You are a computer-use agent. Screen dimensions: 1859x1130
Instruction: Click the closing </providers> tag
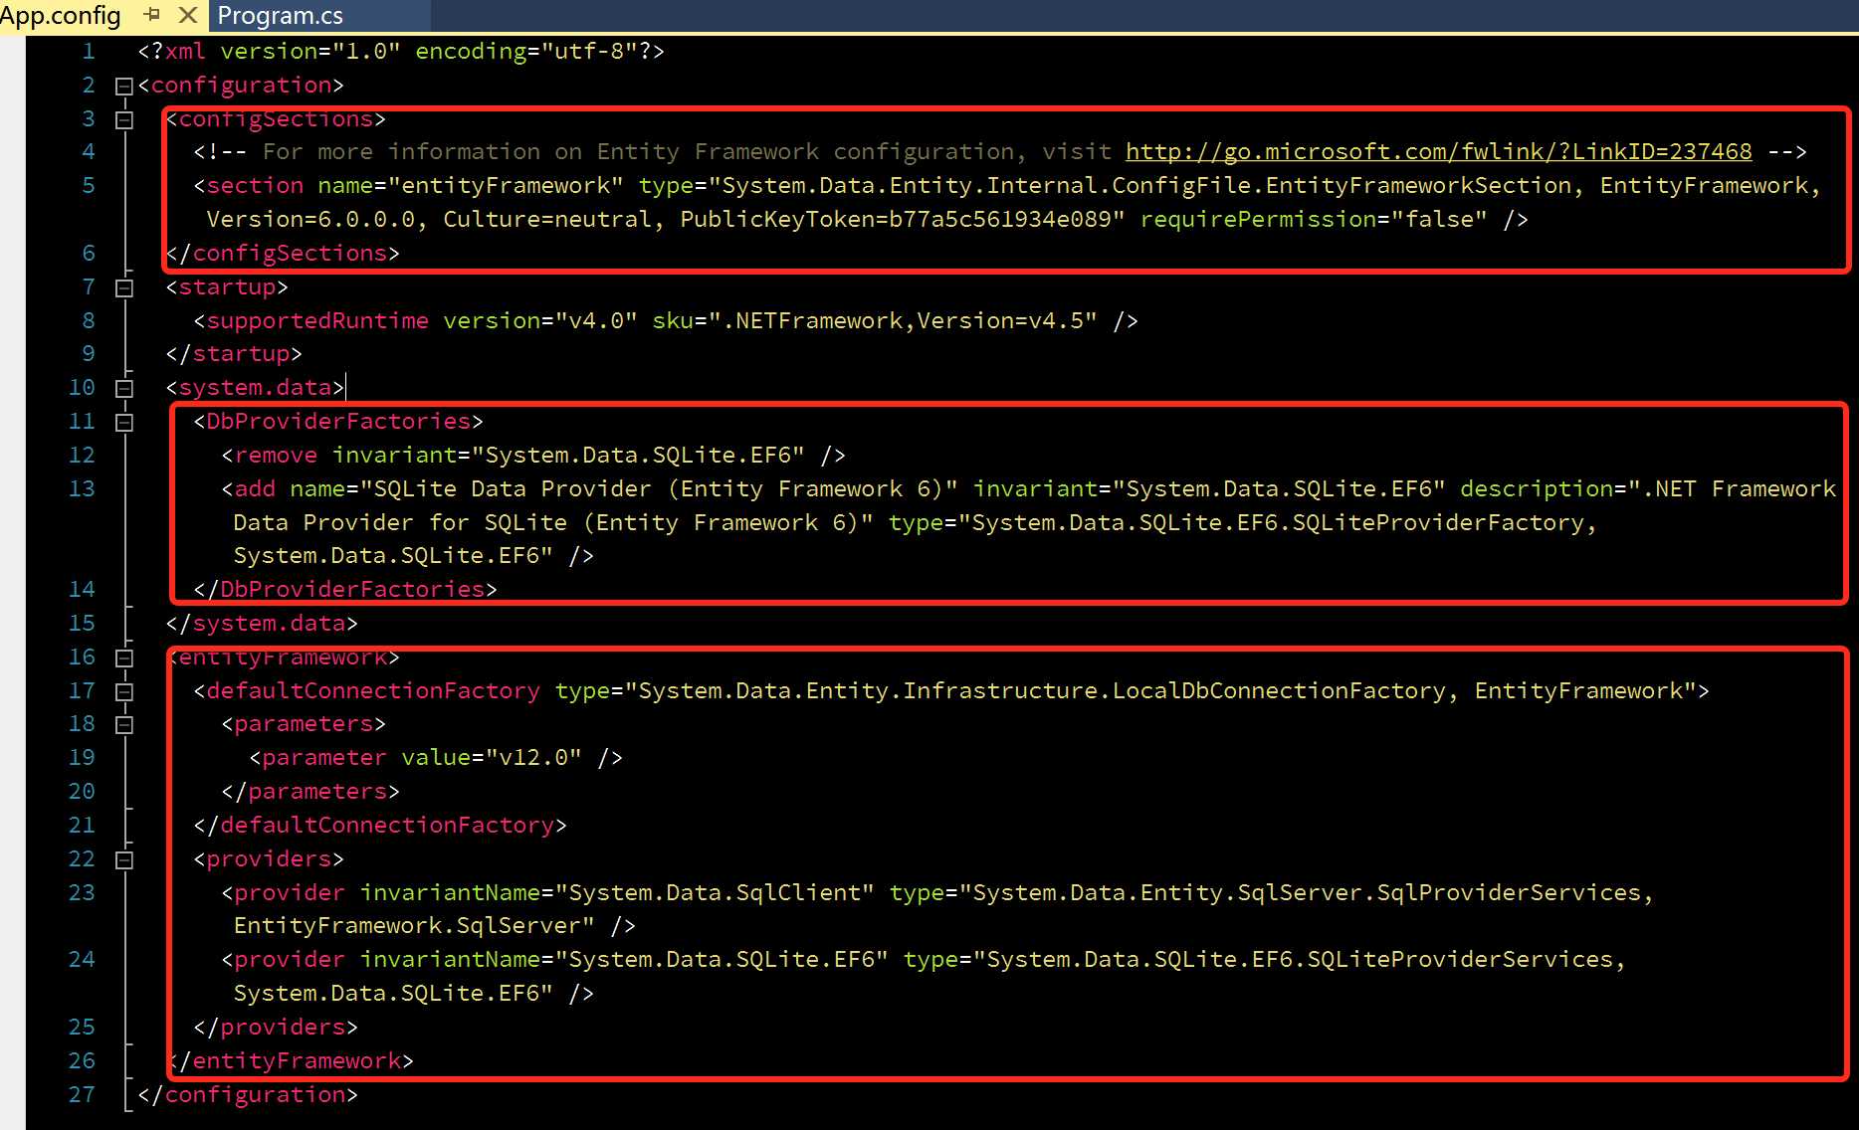[276, 1027]
